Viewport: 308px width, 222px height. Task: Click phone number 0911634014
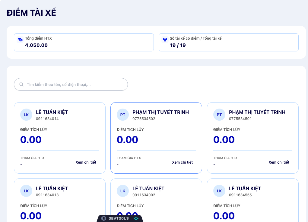pos(47,119)
